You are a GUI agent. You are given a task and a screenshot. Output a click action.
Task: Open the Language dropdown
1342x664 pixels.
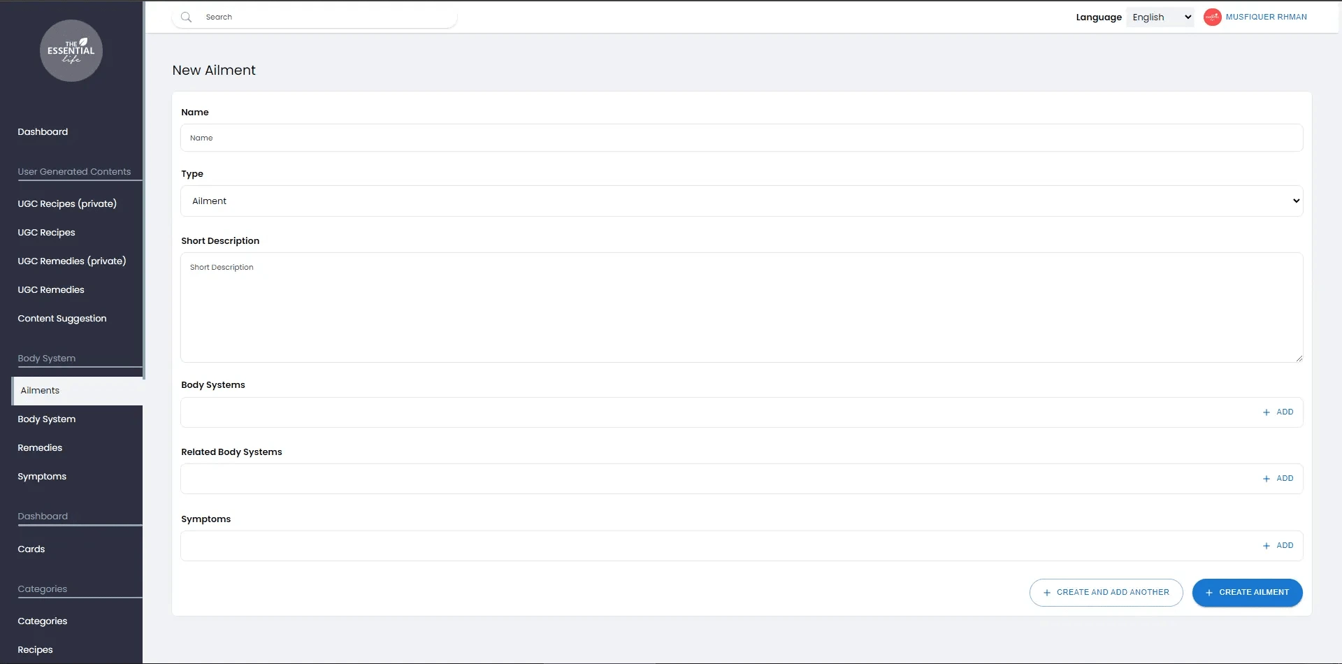1160,17
